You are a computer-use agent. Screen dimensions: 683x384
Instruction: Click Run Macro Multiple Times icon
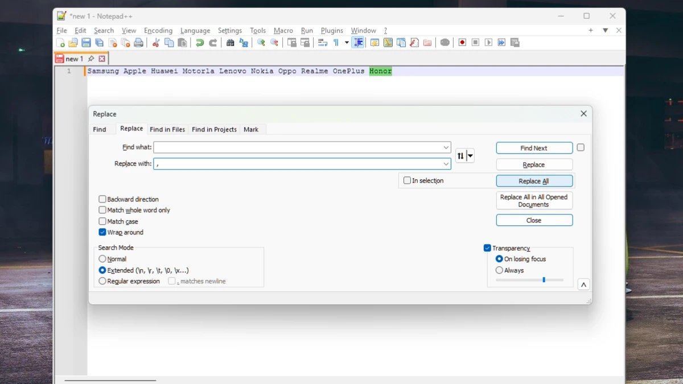501,43
